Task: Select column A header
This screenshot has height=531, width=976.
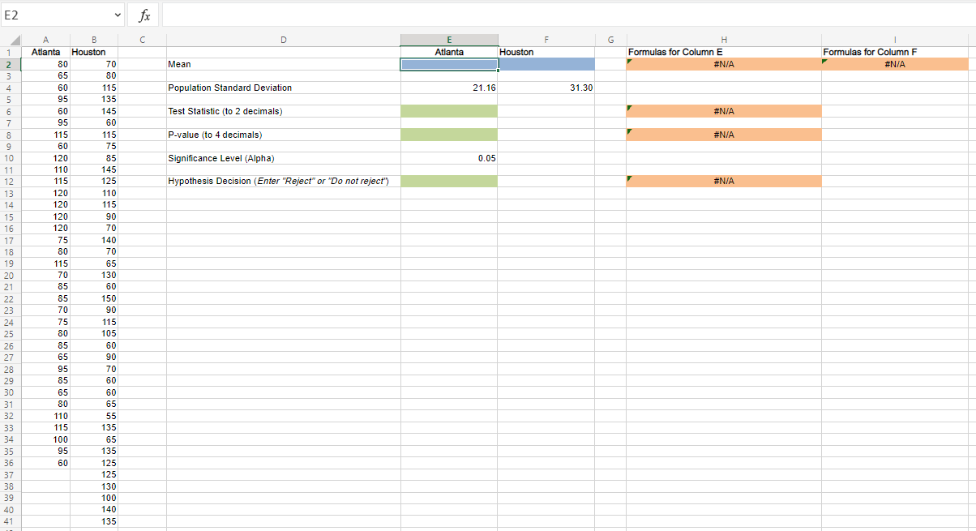Action: [x=45, y=41]
